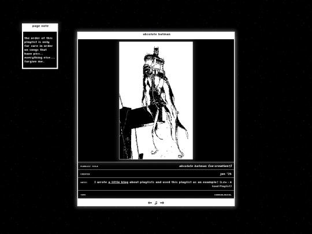Click the 'page note' heading
Screen dimensions: 312x234
click(40, 26)
